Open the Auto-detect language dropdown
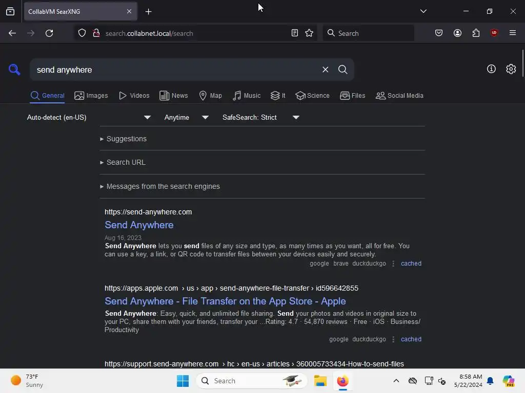This screenshot has width=525, height=393. (89, 117)
